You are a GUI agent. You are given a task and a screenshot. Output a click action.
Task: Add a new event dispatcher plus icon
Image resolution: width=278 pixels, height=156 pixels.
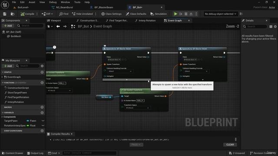pos(42,131)
